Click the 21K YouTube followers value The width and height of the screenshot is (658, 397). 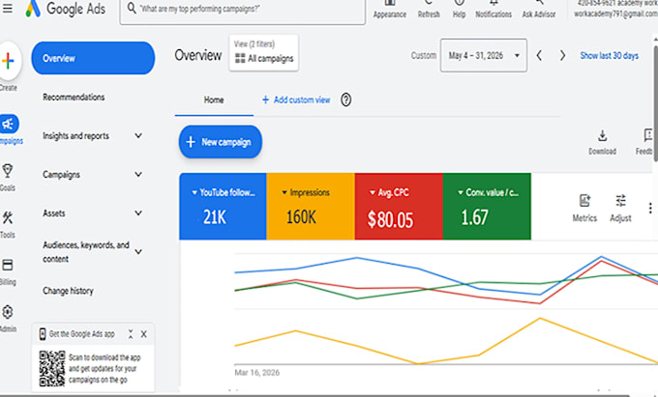[215, 217]
